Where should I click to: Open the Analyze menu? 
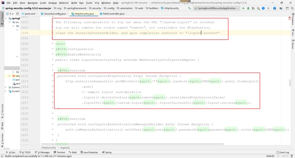click(52, 3)
